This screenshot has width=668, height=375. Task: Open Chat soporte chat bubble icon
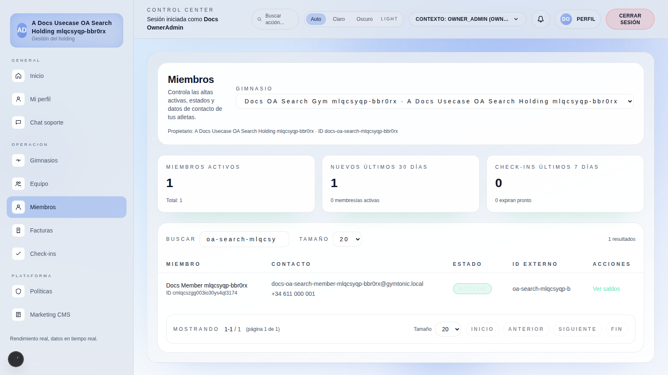coord(18,122)
